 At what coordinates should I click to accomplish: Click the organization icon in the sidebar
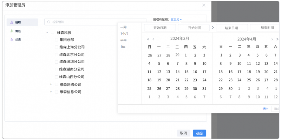(x=12, y=22)
